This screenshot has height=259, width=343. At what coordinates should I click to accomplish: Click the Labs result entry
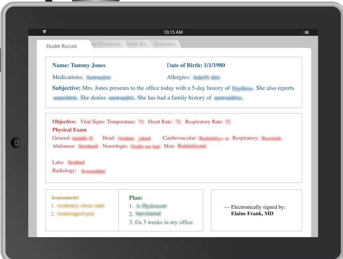(76, 162)
